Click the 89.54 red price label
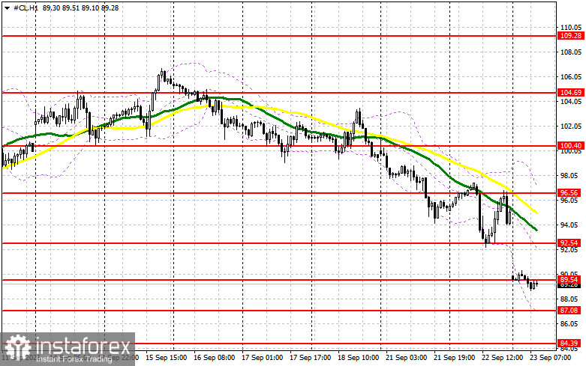Screen dimensions: 586x366 click(x=569, y=279)
